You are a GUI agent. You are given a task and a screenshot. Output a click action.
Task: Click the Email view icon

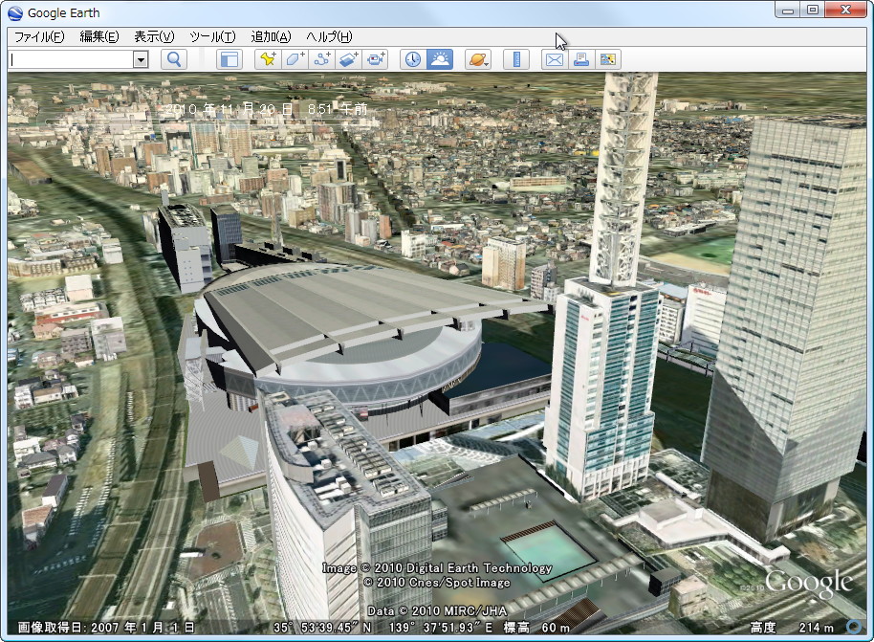coord(554,58)
